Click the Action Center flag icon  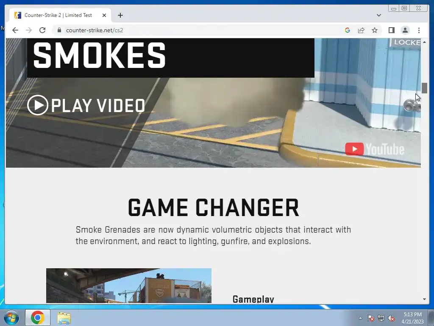pyautogui.click(x=370, y=318)
